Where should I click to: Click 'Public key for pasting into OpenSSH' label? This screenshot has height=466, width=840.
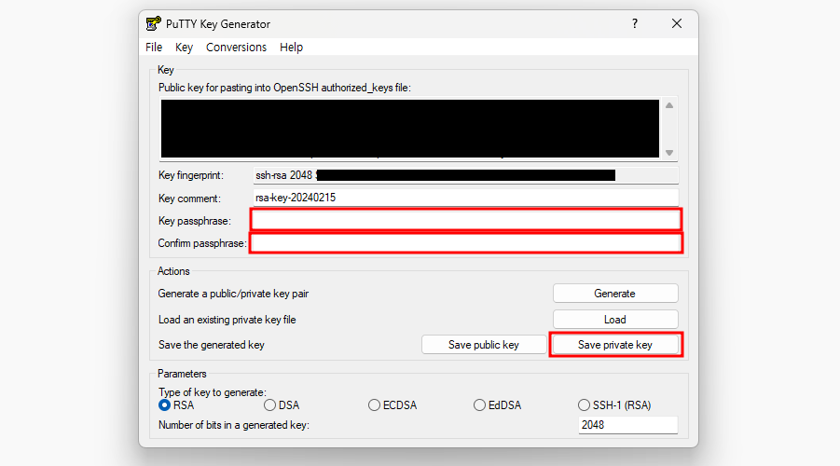click(x=284, y=88)
